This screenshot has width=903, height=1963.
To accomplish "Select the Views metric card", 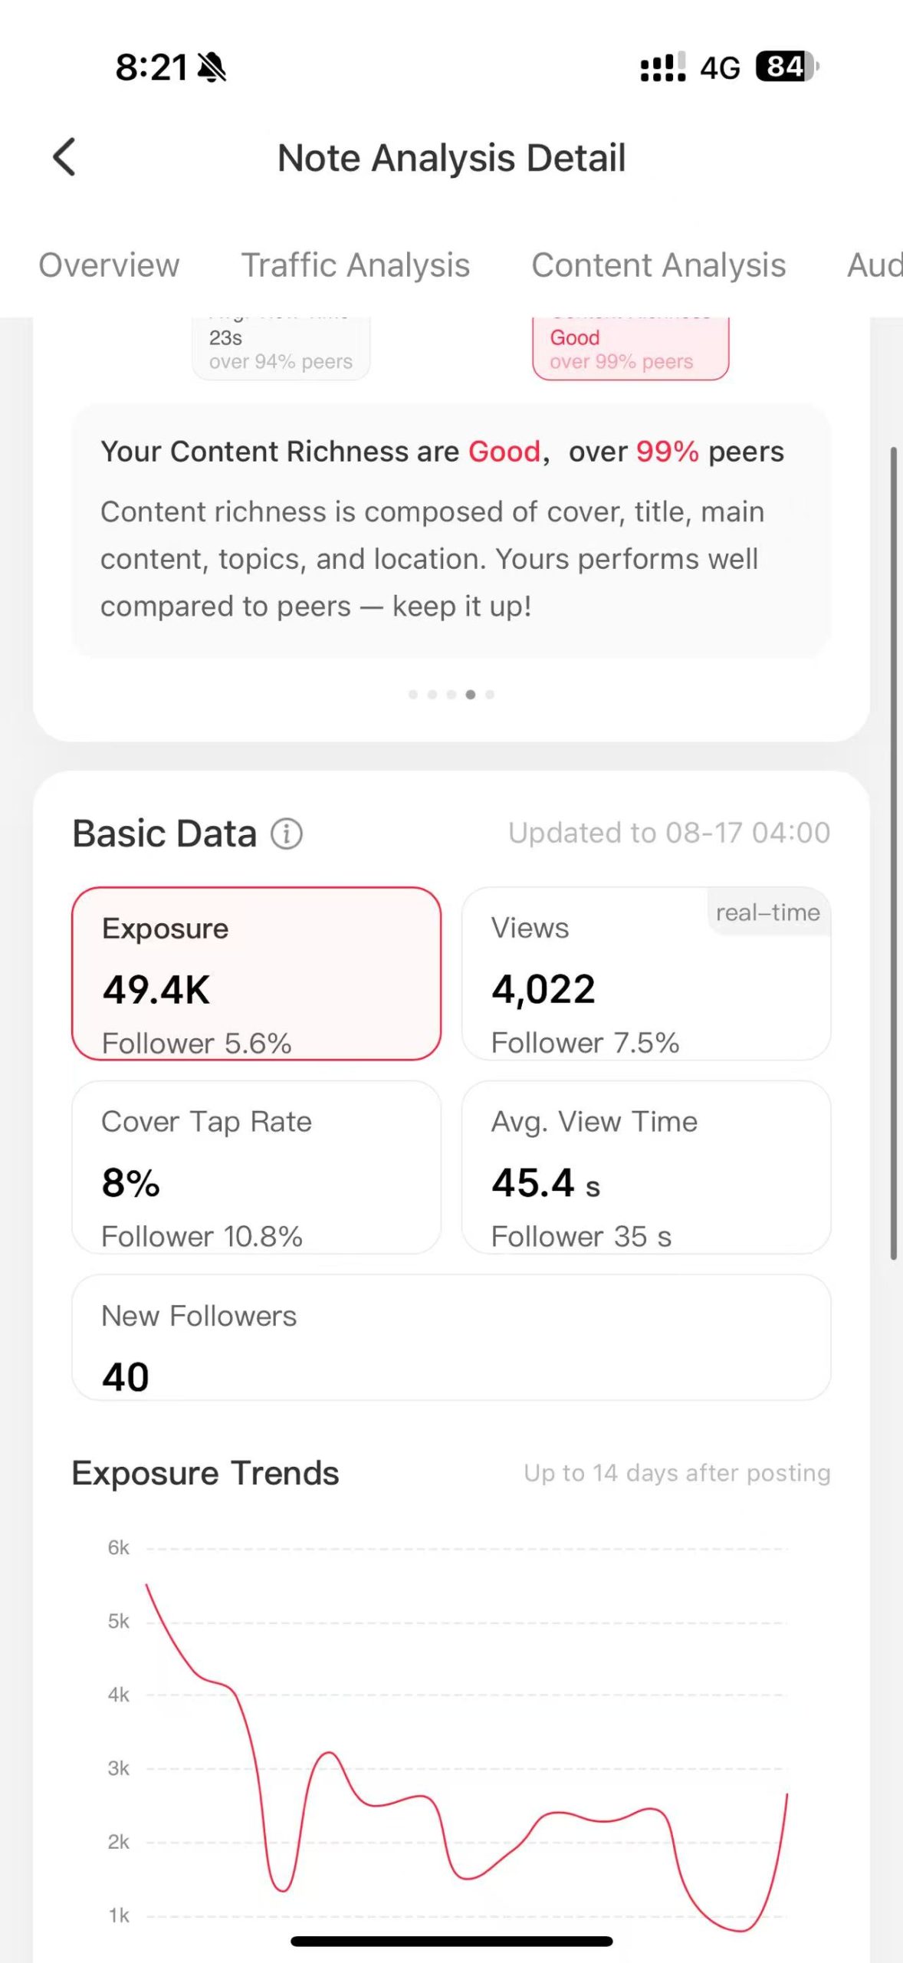I will tap(646, 974).
